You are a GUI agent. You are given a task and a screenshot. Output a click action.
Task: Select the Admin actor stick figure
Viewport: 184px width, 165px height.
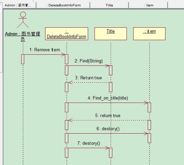coord(23,20)
